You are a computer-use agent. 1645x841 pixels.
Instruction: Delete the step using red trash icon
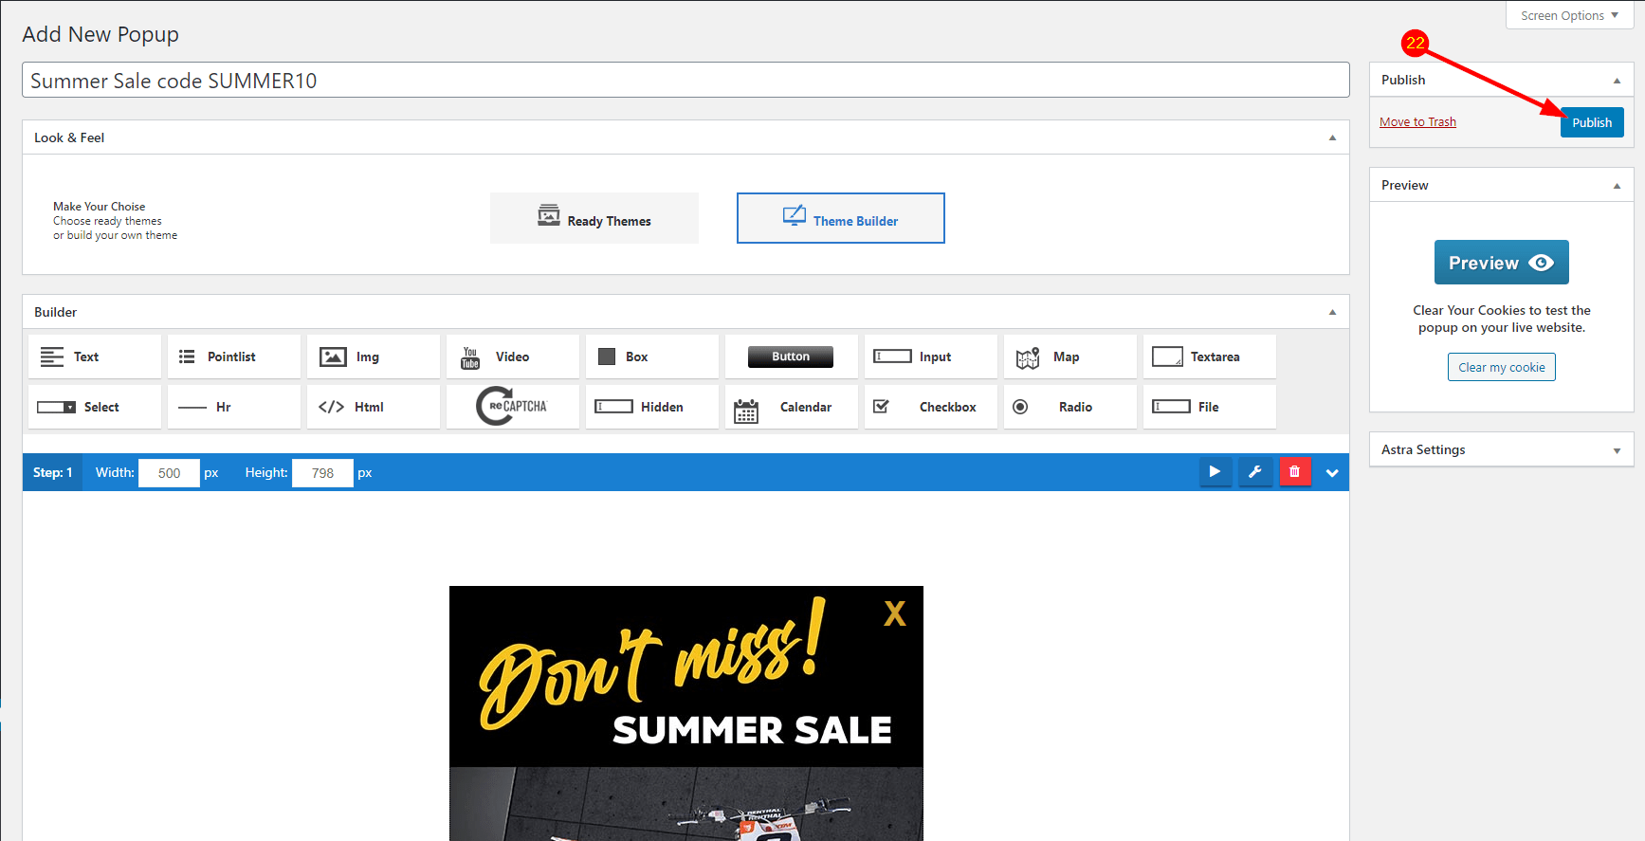(x=1294, y=471)
